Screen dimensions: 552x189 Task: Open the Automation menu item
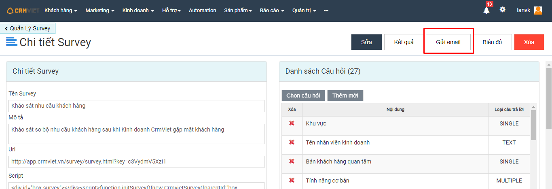click(202, 11)
